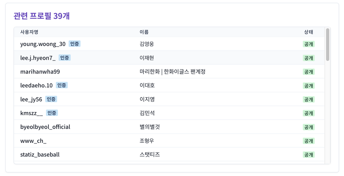Open the kmszz__ profile row

click(x=169, y=113)
